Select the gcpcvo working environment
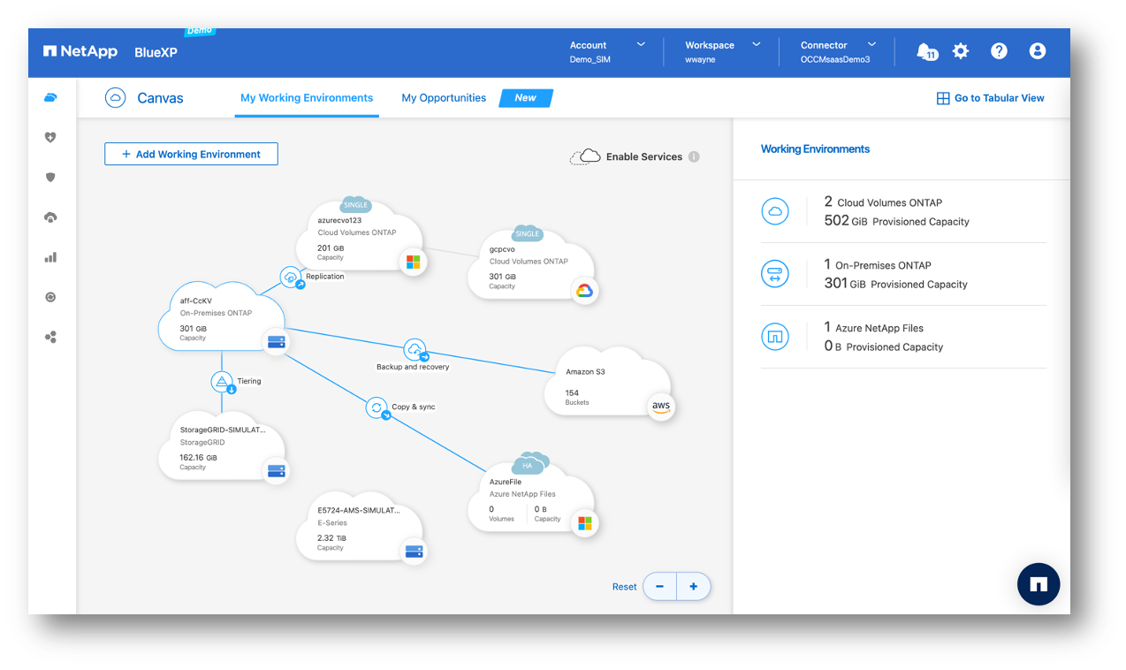This screenshot has height=670, width=1126. (x=531, y=265)
